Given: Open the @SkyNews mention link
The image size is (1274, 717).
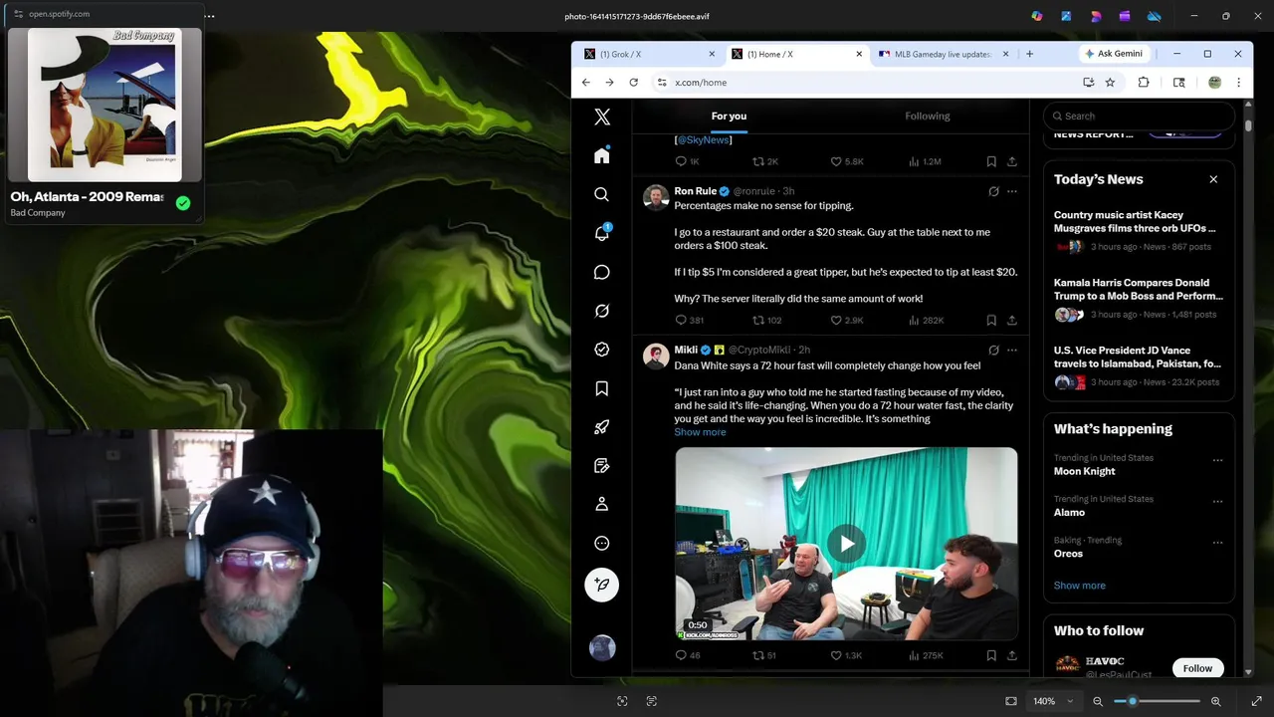Looking at the screenshot, I should tap(704, 140).
